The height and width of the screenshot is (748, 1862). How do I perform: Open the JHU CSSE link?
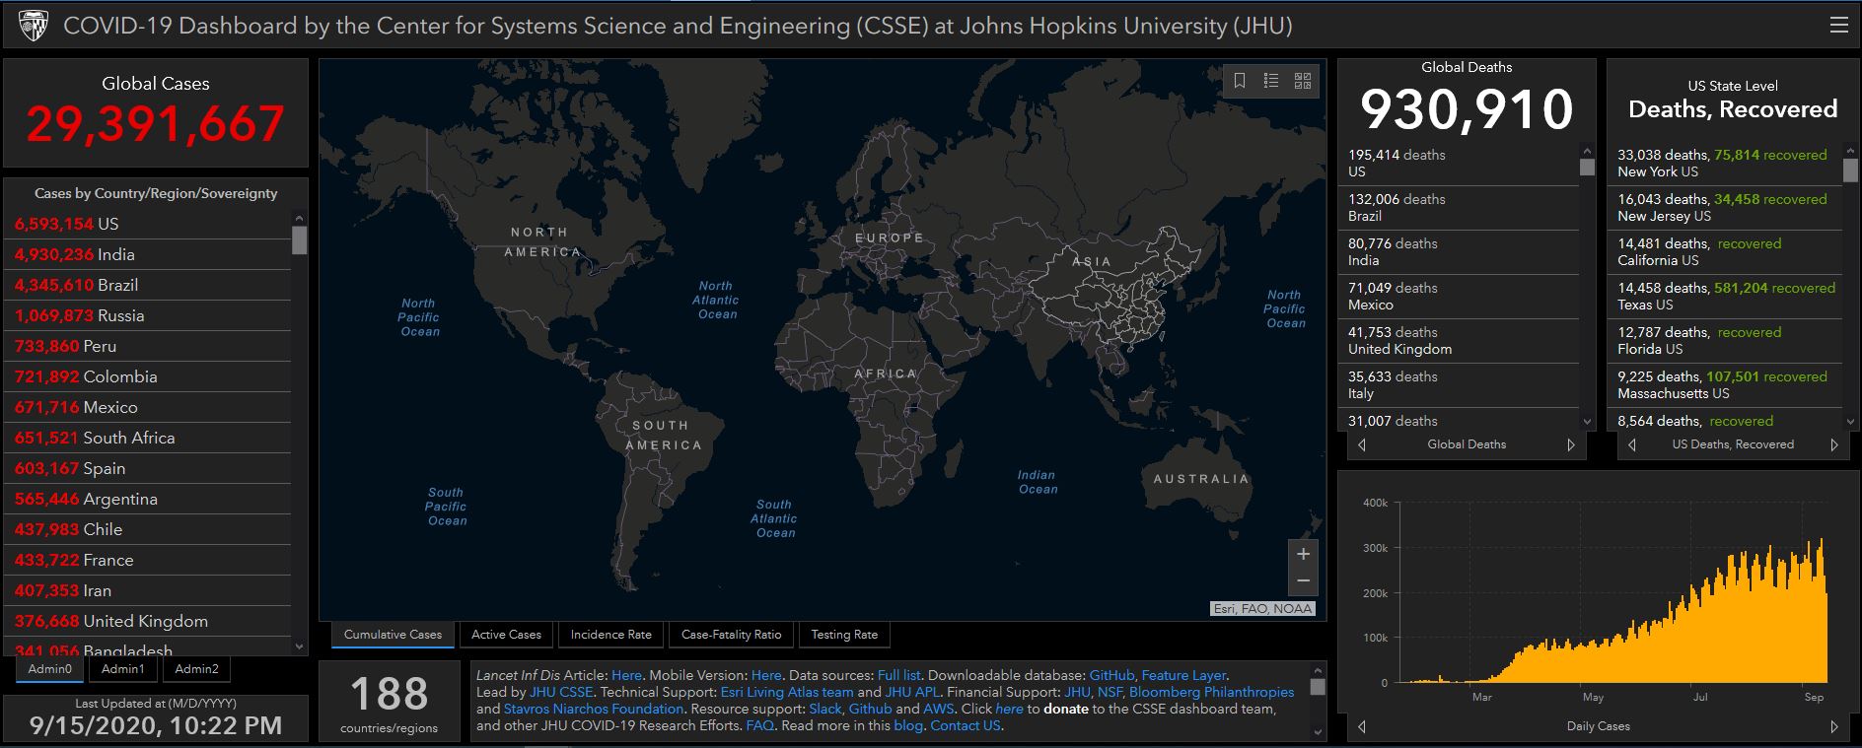561,692
